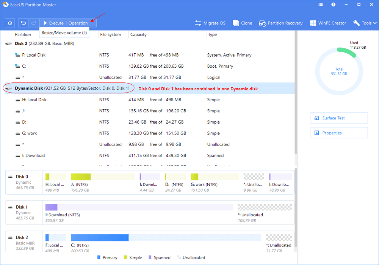Select the H: Local Disk row
Image resolution: width=379 pixels, height=265 pixels.
pyautogui.click(x=150, y=99)
